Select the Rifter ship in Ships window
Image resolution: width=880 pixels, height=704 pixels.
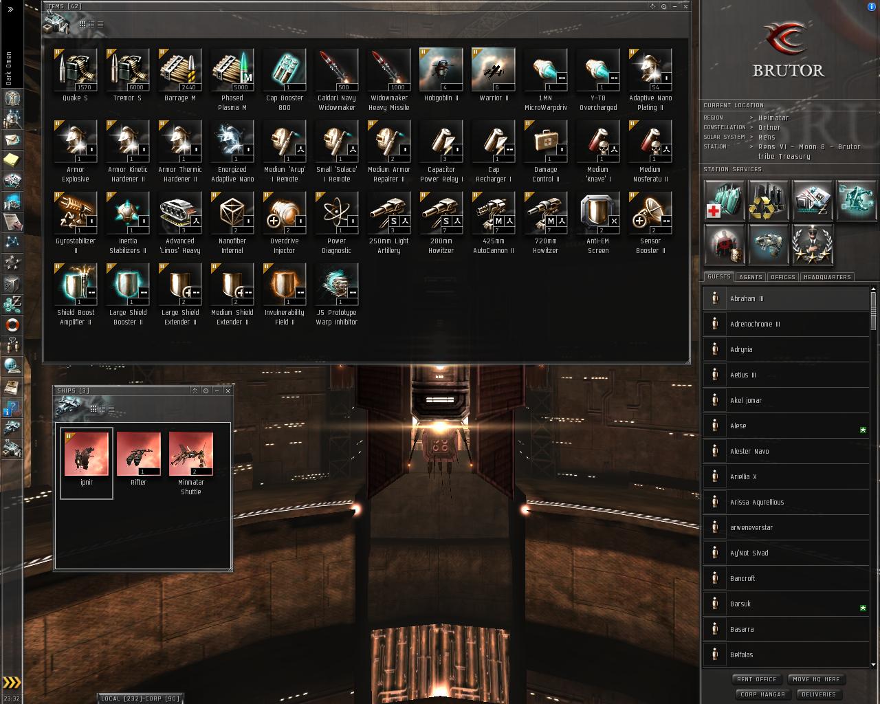[139, 459]
